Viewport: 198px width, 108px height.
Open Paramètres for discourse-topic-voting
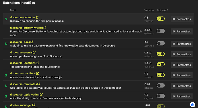tap(182, 97)
